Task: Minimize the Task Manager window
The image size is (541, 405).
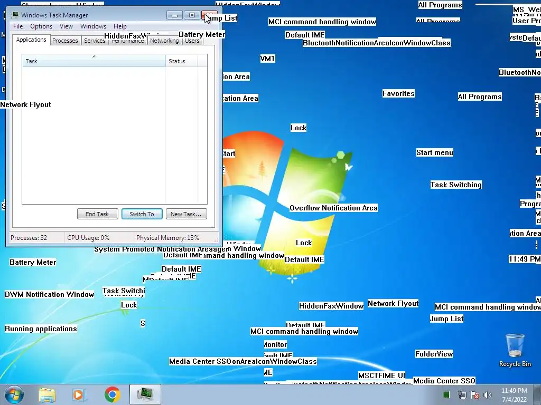Action: coord(174,15)
